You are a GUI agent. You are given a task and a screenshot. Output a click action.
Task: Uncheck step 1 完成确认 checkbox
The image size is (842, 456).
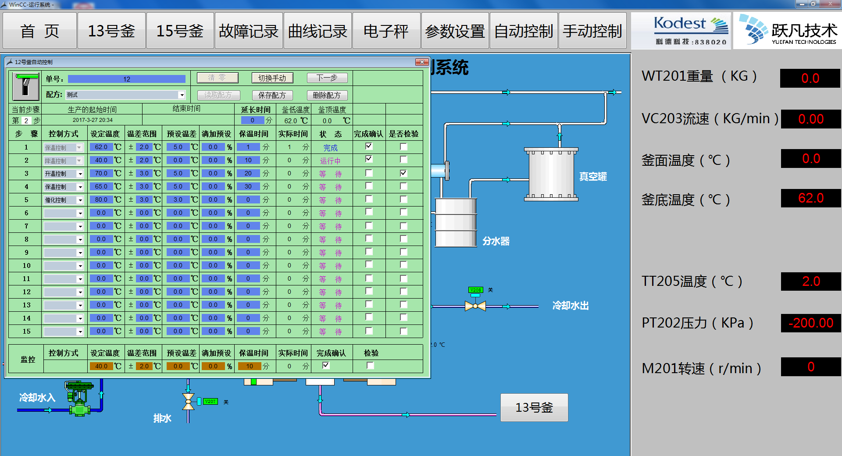coord(369,146)
